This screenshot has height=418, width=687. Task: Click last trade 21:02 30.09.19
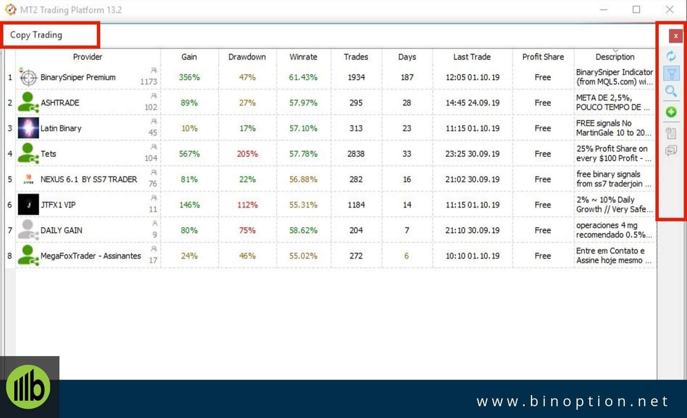(x=472, y=179)
